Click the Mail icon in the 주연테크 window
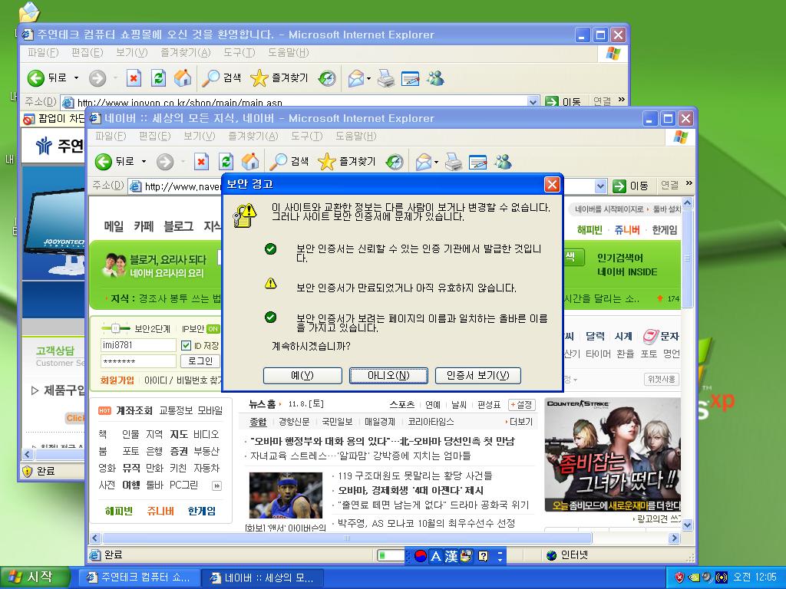Viewport: 786px width, 589px height. [x=356, y=77]
